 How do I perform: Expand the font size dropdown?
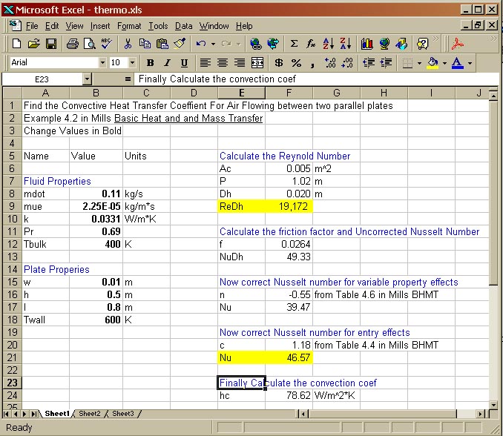coord(132,63)
